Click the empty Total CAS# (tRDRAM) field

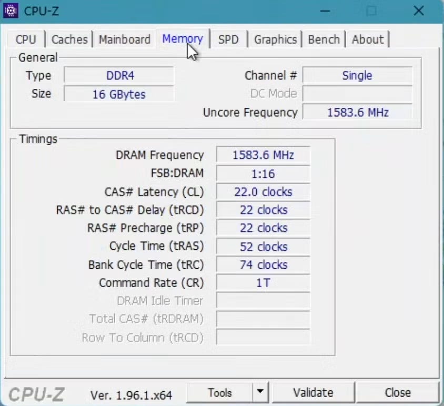[x=263, y=319]
